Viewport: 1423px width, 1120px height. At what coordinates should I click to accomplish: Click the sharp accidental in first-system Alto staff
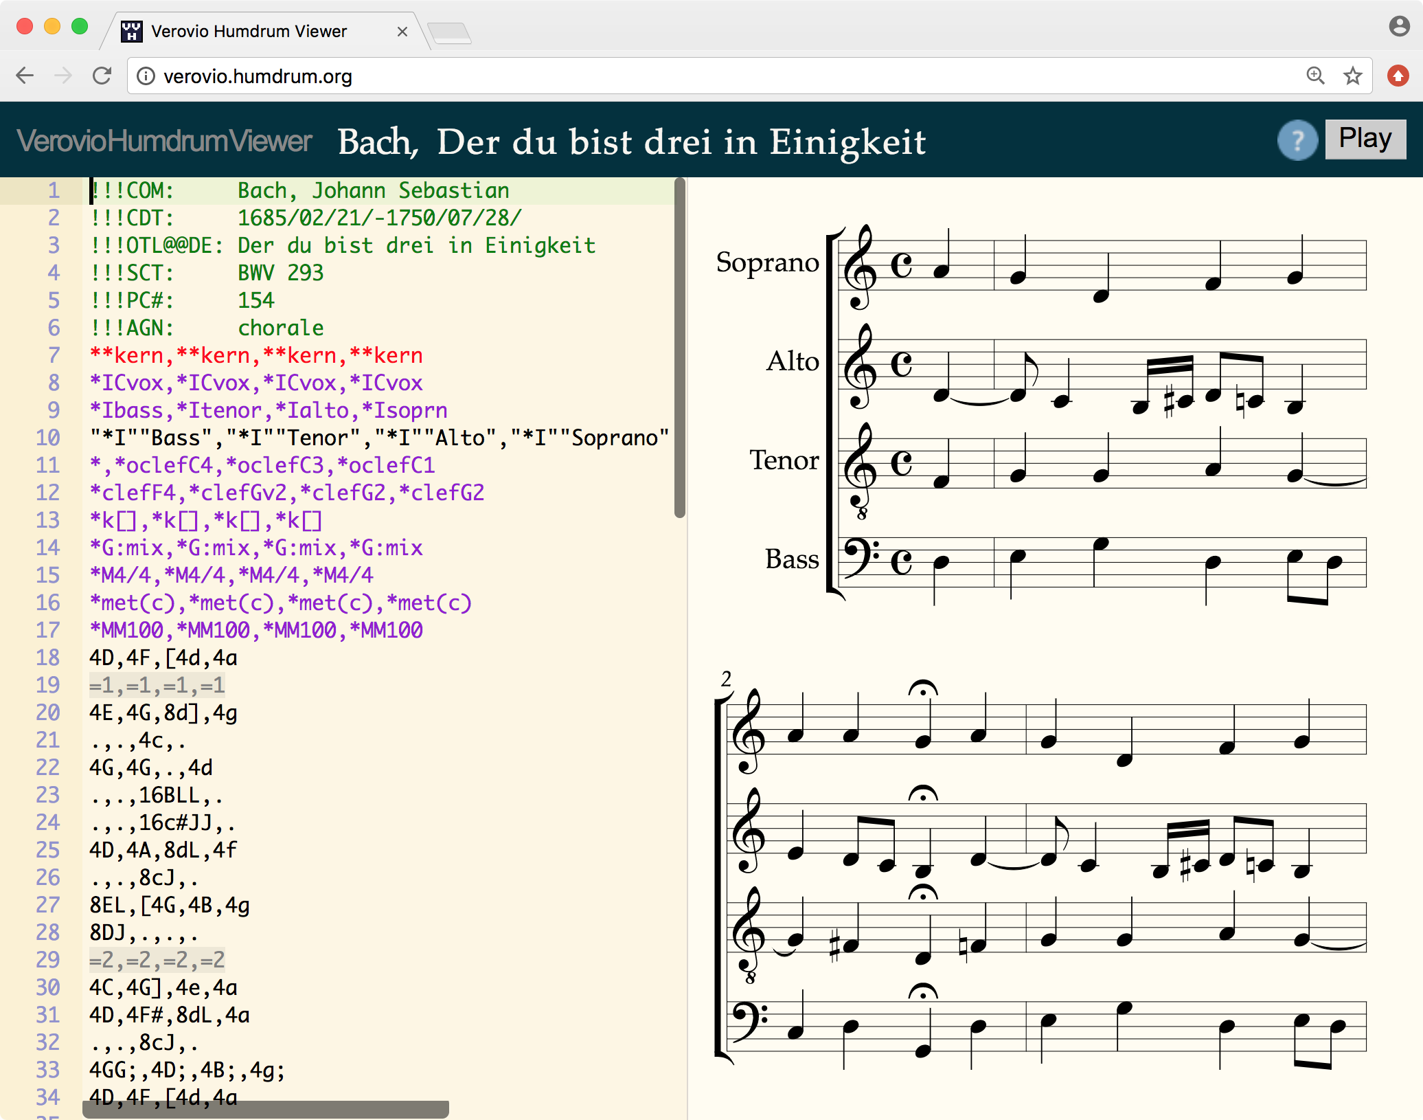(x=1169, y=402)
